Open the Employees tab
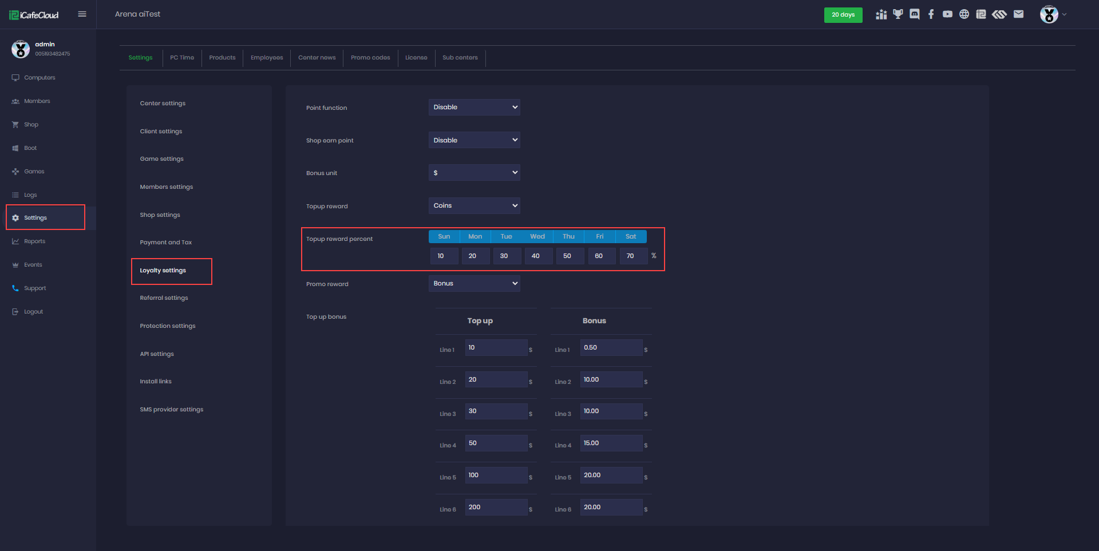This screenshot has width=1099, height=551. point(267,58)
